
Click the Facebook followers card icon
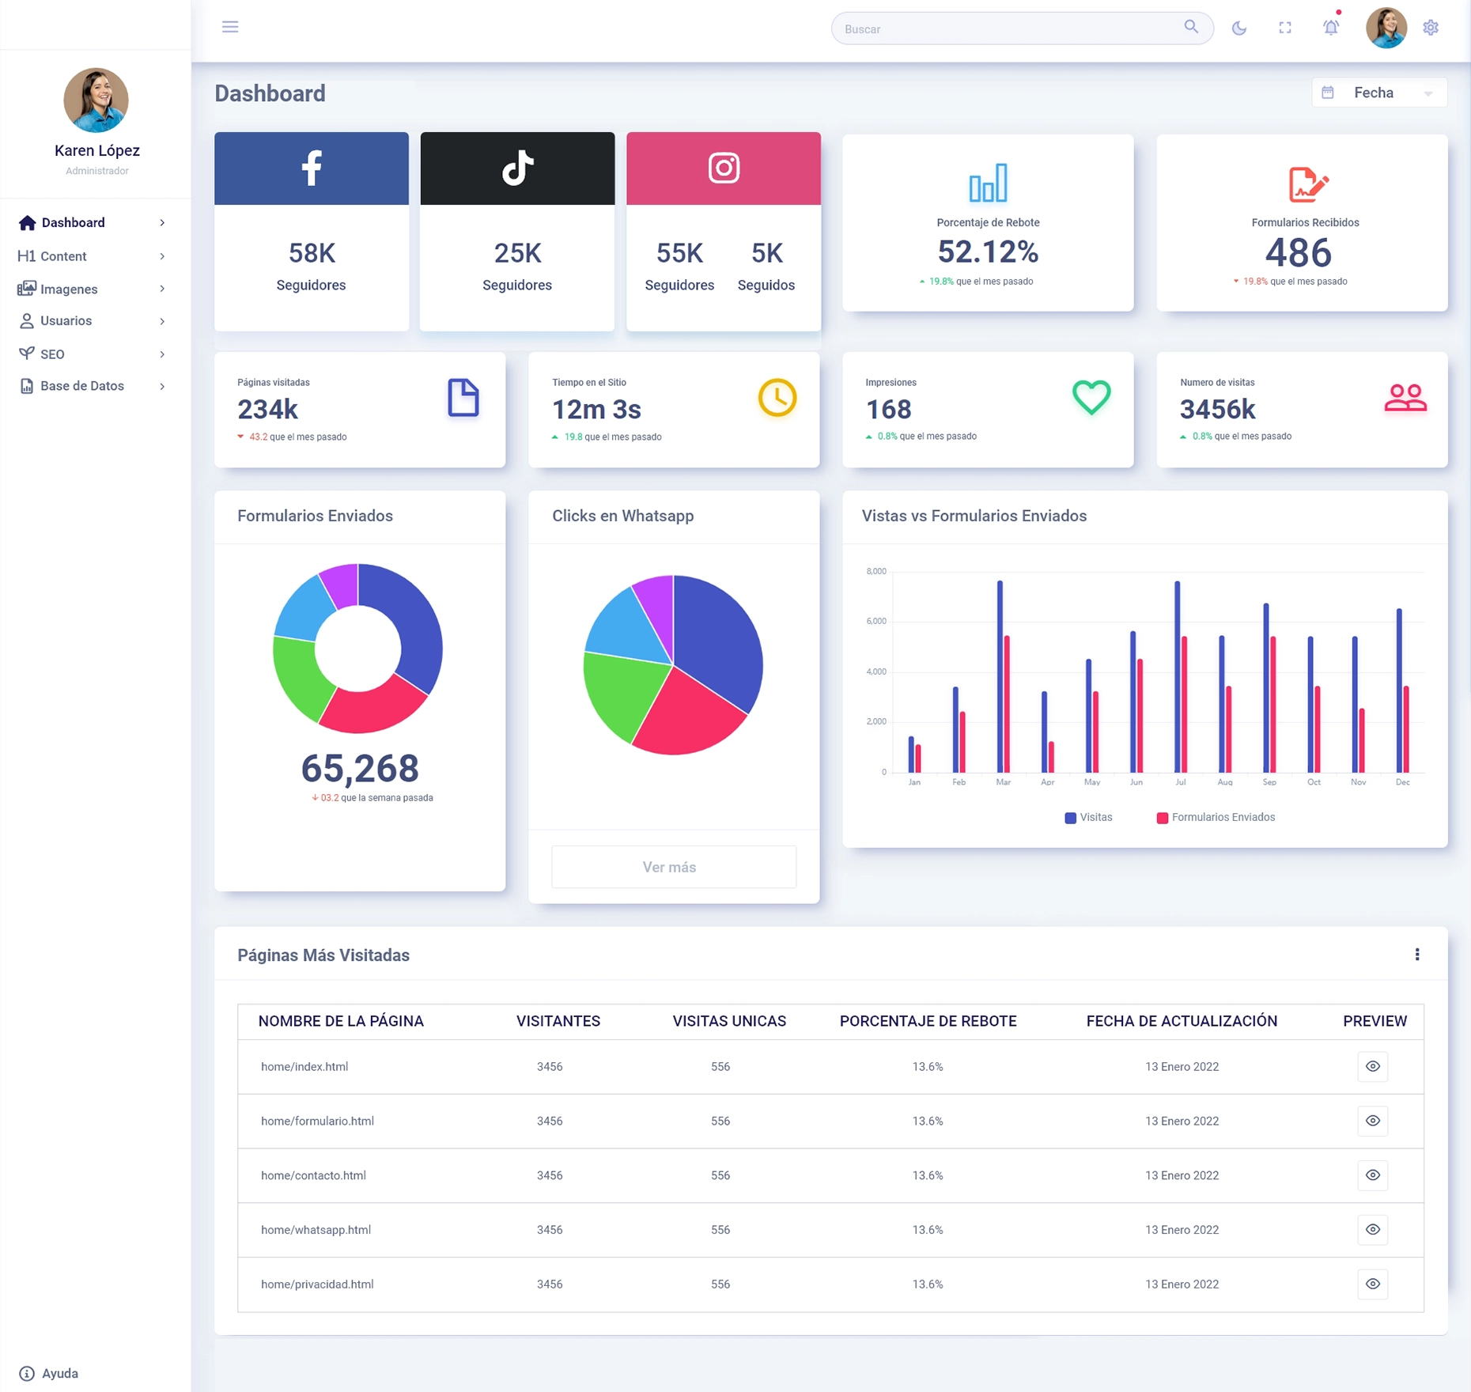click(x=312, y=168)
